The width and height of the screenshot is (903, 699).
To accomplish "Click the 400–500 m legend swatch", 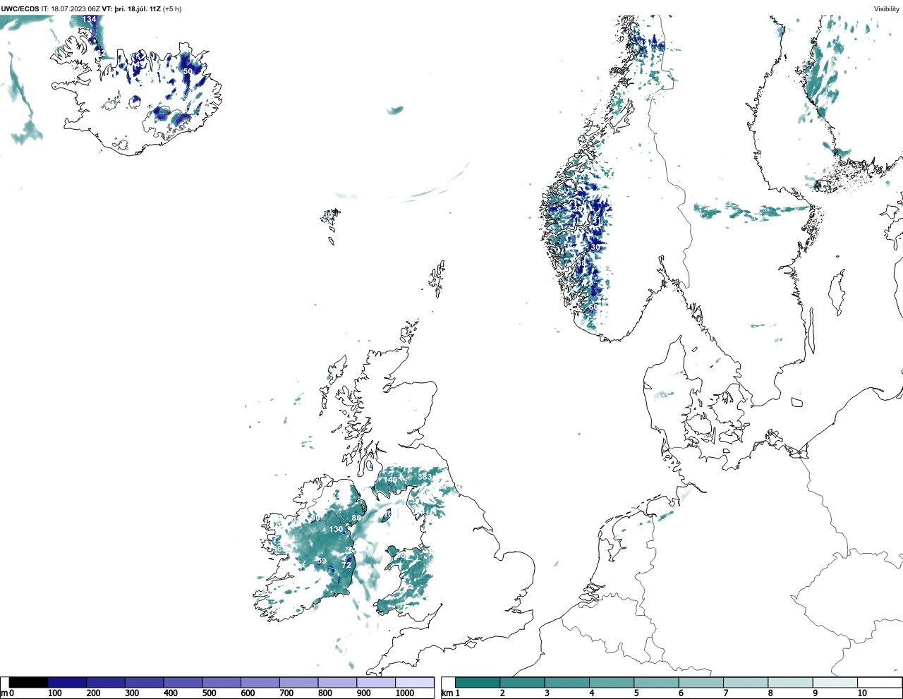I will [183, 682].
